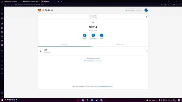Viewport: 182px width, 102px height.
Task: Open the Easy Setup menu in the toolbar
Action: (180, 5)
